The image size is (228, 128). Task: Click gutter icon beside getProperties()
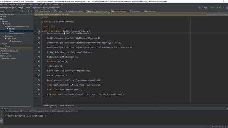point(39,71)
